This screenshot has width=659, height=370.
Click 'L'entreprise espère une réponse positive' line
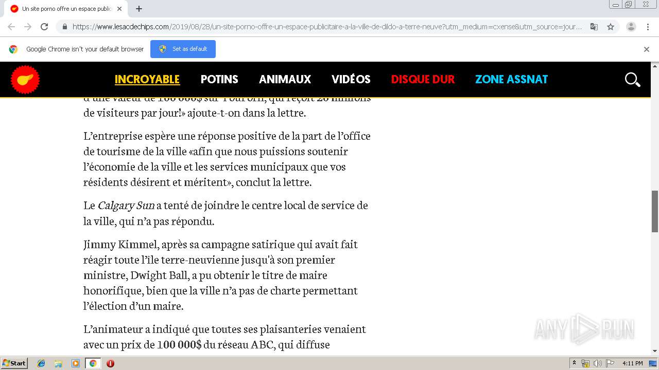(x=227, y=136)
